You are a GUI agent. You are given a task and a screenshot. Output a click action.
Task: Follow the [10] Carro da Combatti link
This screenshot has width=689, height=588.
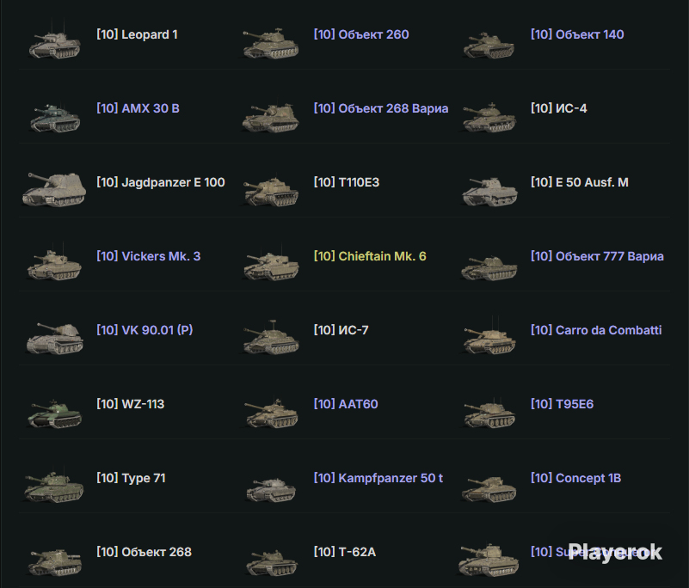point(596,330)
